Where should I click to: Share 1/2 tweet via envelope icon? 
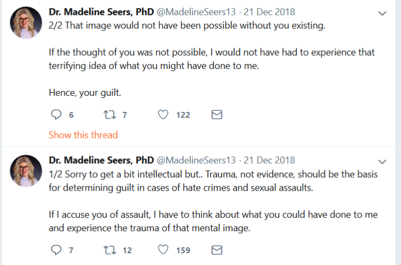point(217,250)
